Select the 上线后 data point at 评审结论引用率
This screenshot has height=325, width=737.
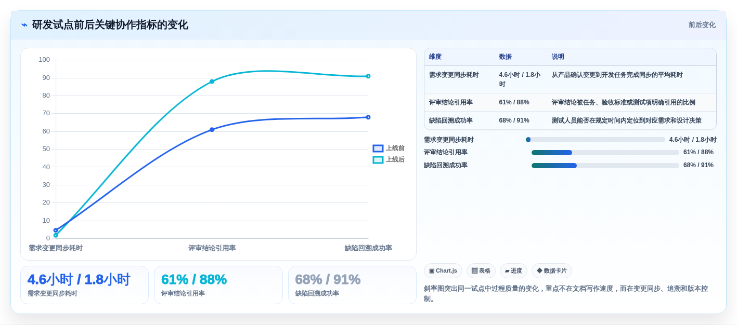pyautogui.click(x=212, y=82)
